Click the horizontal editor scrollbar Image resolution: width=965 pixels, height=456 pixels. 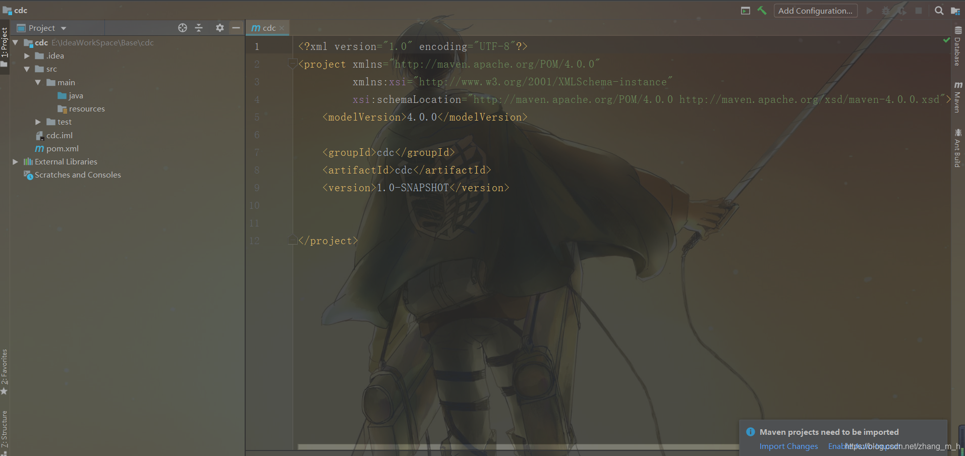[x=518, y=447]
